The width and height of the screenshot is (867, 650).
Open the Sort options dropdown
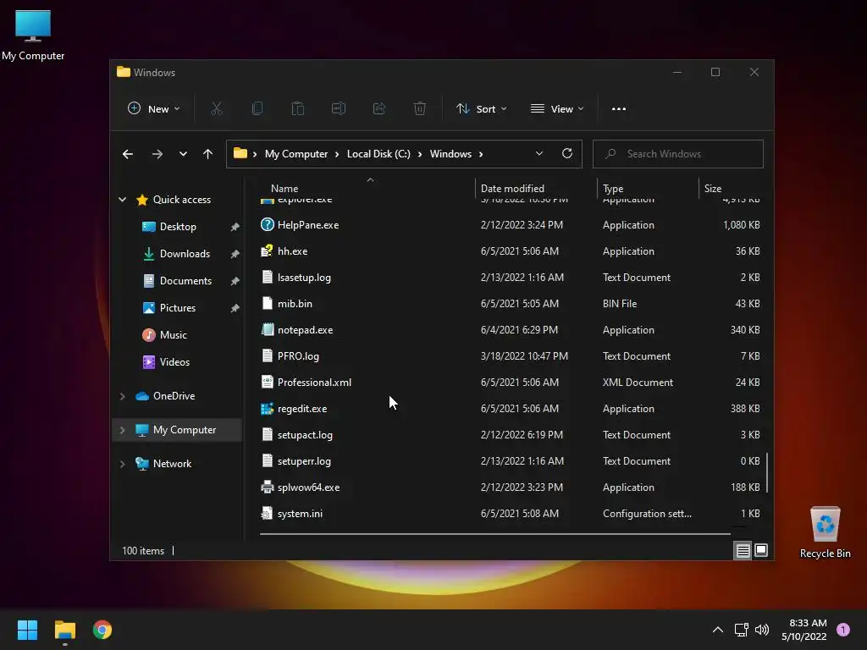pos(481,109)
